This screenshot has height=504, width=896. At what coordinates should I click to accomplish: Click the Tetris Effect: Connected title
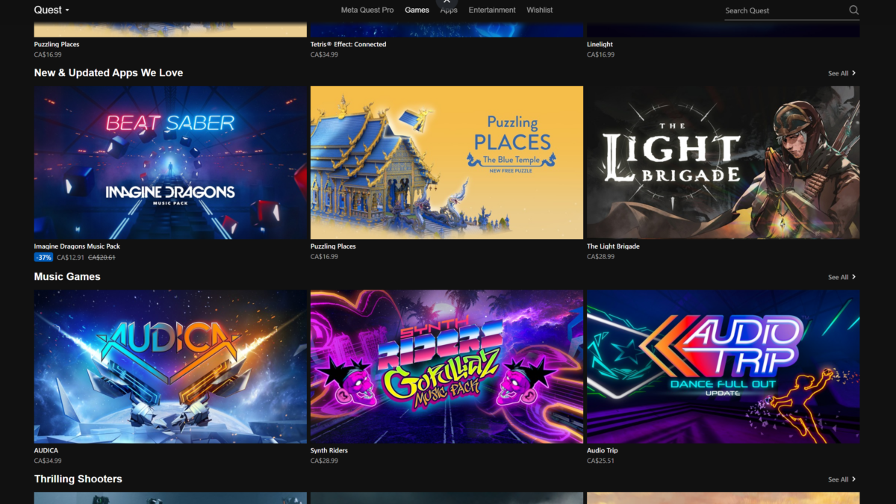(349, 45)
